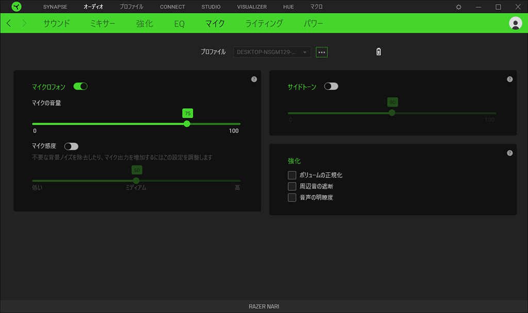Switch to EQ tab

click(x=179, y=24)
